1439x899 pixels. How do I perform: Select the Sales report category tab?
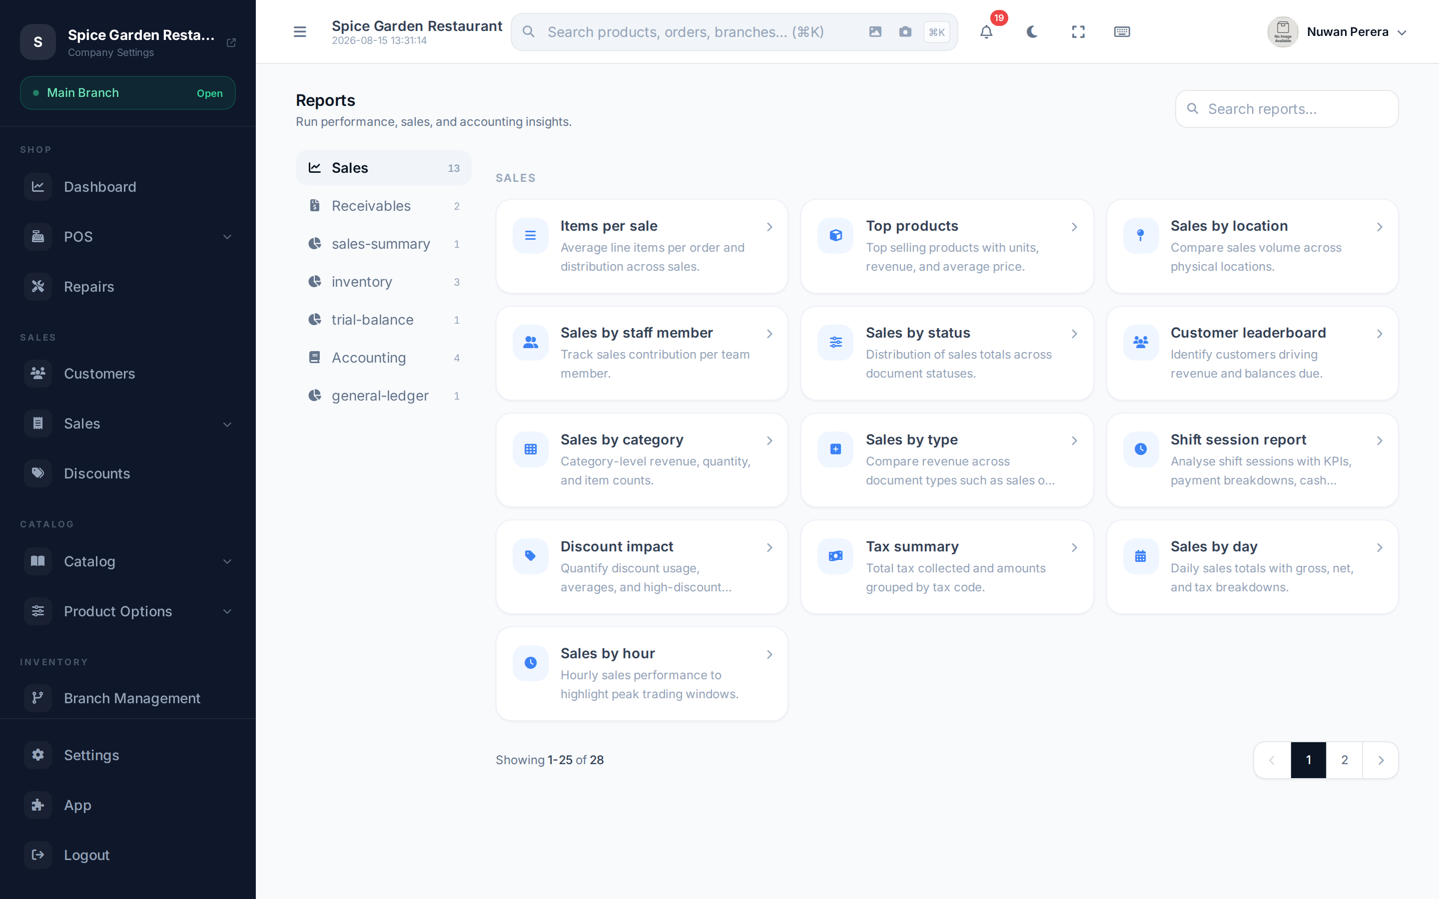[384, 168]
